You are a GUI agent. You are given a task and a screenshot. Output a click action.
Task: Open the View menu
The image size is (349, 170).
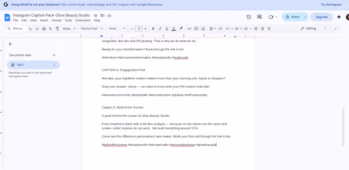[34, 20]
